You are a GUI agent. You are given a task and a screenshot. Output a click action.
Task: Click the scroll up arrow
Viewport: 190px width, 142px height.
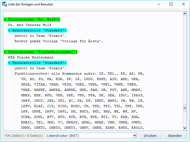pos(185,14)
